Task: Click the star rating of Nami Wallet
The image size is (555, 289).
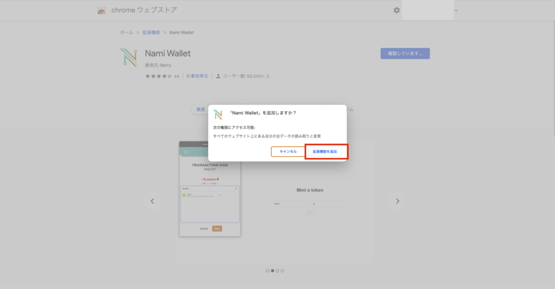Action: coord(159,76)
